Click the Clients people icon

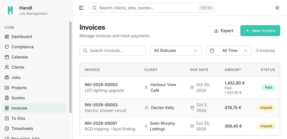(x=7, y=67)
